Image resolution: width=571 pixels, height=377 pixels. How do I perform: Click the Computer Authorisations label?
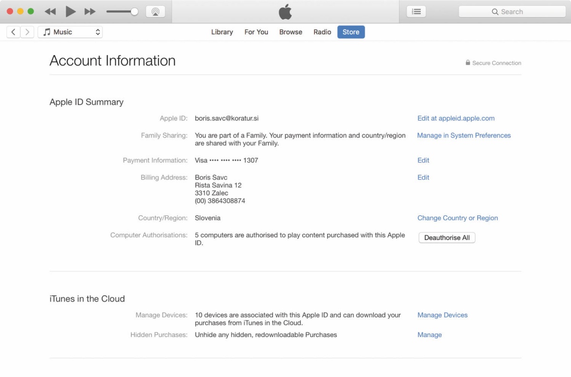click(x=149, y=235)
